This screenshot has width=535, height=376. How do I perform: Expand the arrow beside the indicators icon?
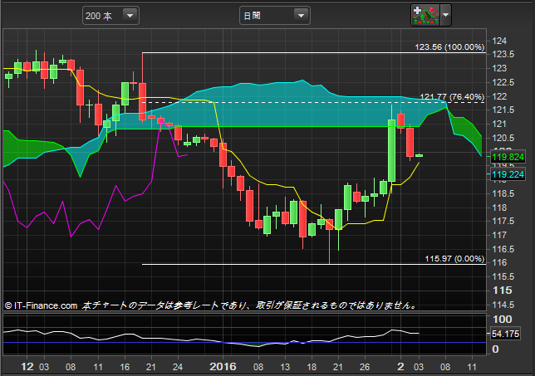(445, 15)
